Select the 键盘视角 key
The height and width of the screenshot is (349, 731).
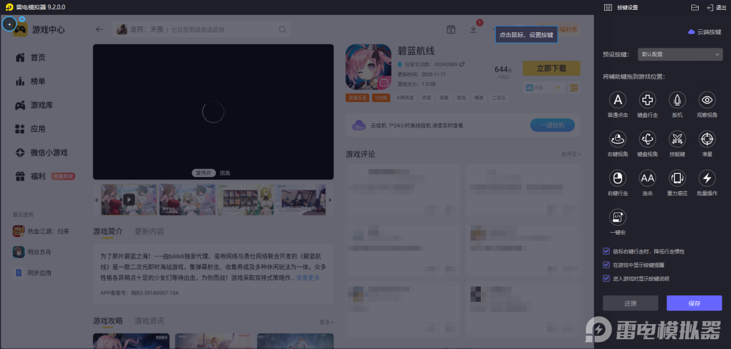(647, 139)
